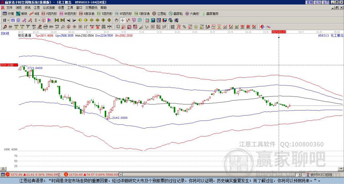Image resolution: width=344 pixels, height=184 pixels.
Task: Click the right-arrow button at chart bottom-right
Action: point(341,169)
